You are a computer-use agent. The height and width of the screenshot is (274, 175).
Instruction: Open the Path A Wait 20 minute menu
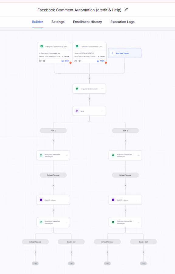(x=67, y=200)
